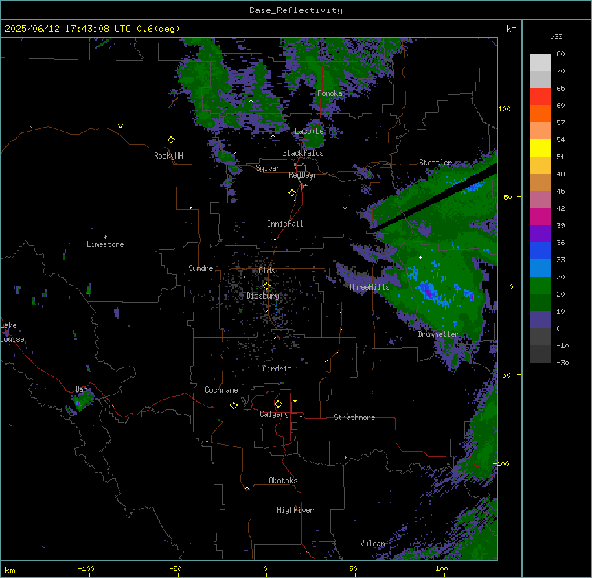Click the Sundre label

[x=201, y=268]
